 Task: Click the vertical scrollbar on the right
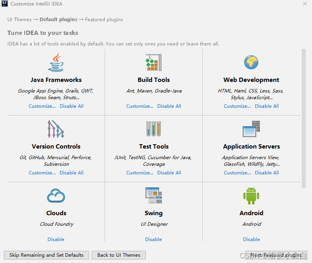[x=304, y=118]
